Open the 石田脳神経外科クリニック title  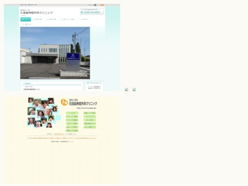tap(83, 104)
